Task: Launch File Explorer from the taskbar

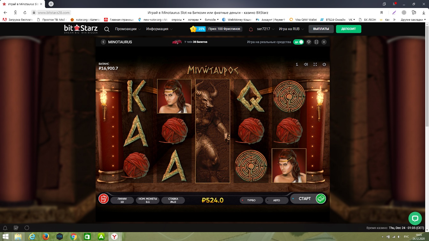Action: click(x=19, y=237)
